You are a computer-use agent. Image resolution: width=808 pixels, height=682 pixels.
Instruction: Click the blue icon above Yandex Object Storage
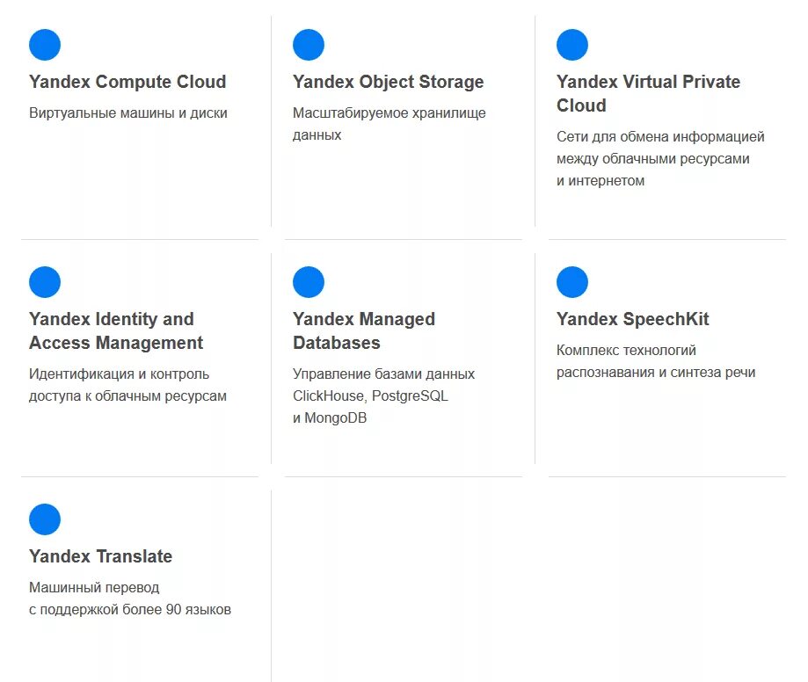(309, 45)
